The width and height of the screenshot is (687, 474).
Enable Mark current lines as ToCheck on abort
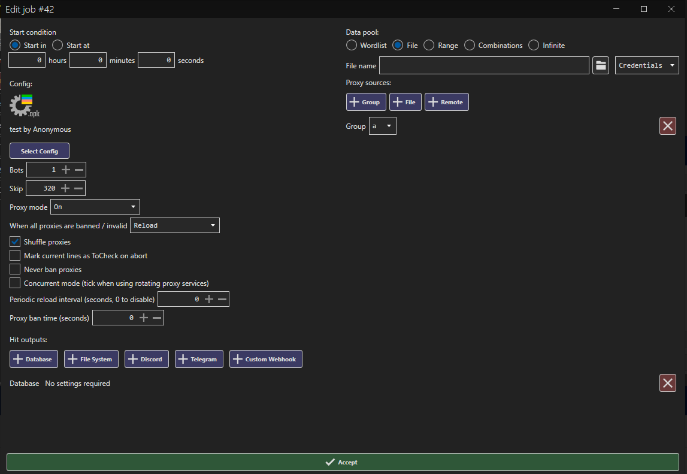[x=15, y=256]
